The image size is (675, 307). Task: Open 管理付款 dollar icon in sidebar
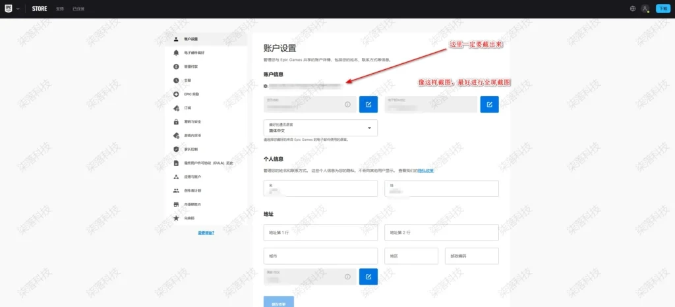tap(176, 67)
